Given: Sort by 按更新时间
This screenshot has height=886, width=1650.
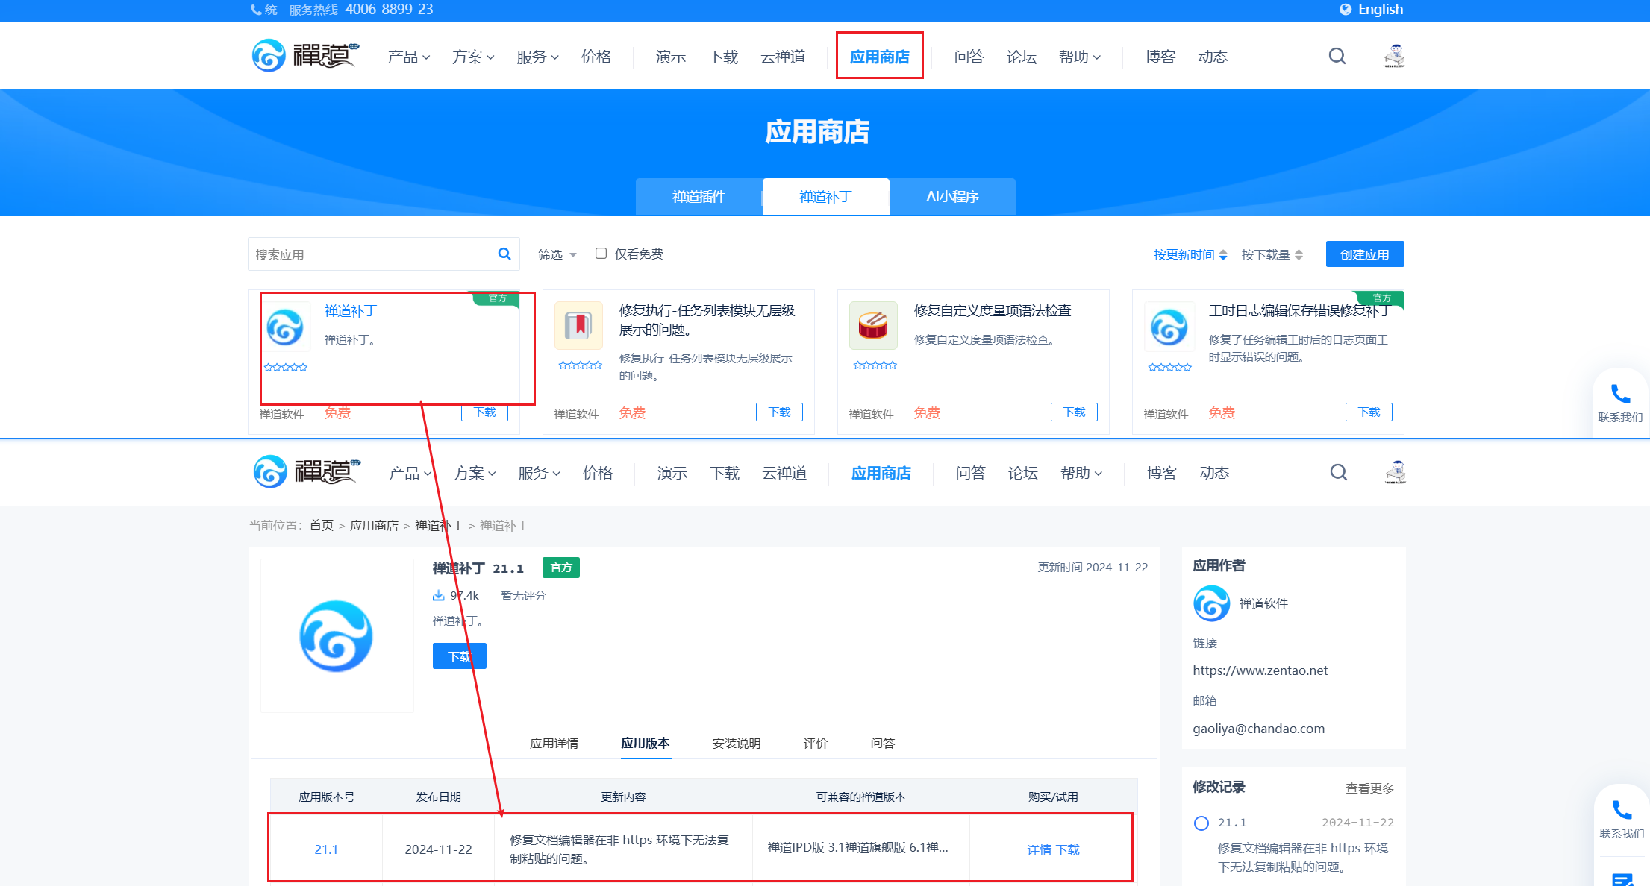Looking at the screenshot, I should [1190, 254].
